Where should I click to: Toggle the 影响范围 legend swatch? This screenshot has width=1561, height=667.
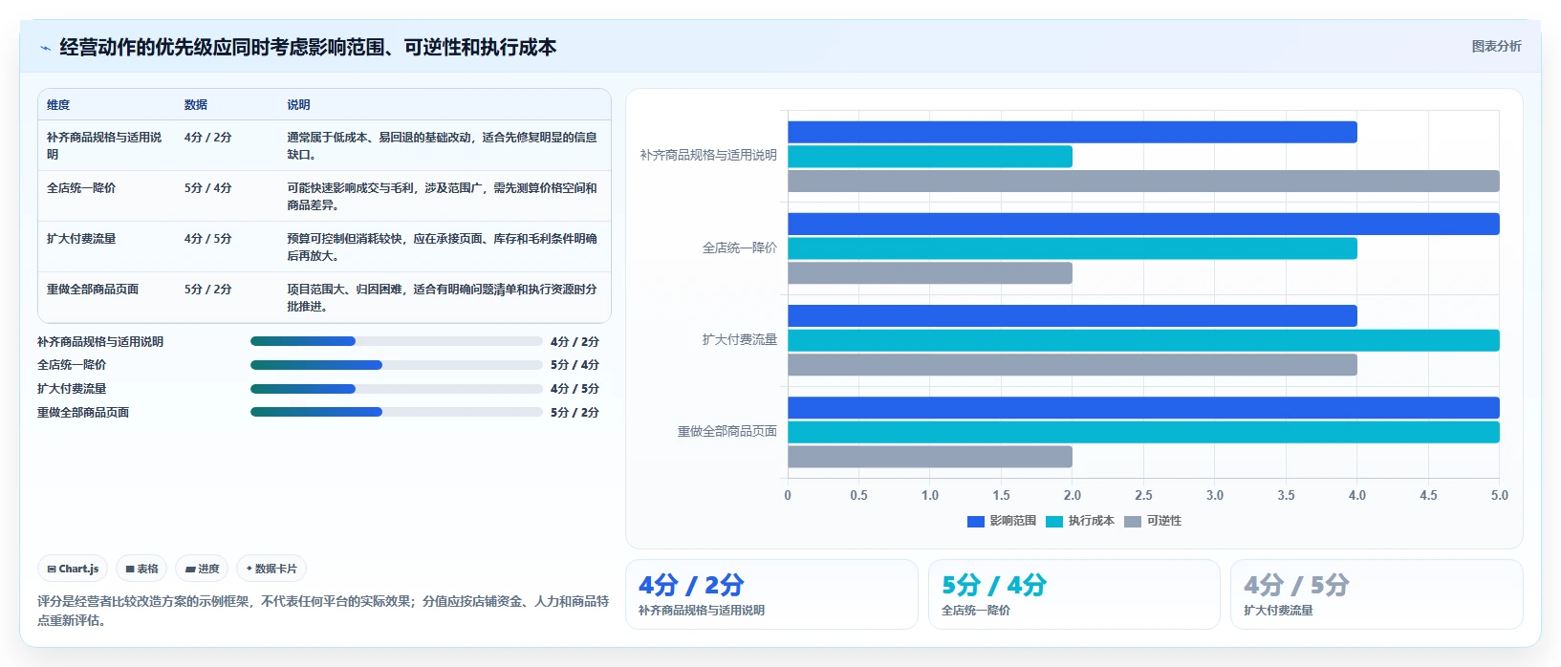975,521
